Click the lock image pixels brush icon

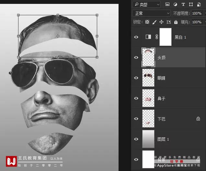coord(154,22)
